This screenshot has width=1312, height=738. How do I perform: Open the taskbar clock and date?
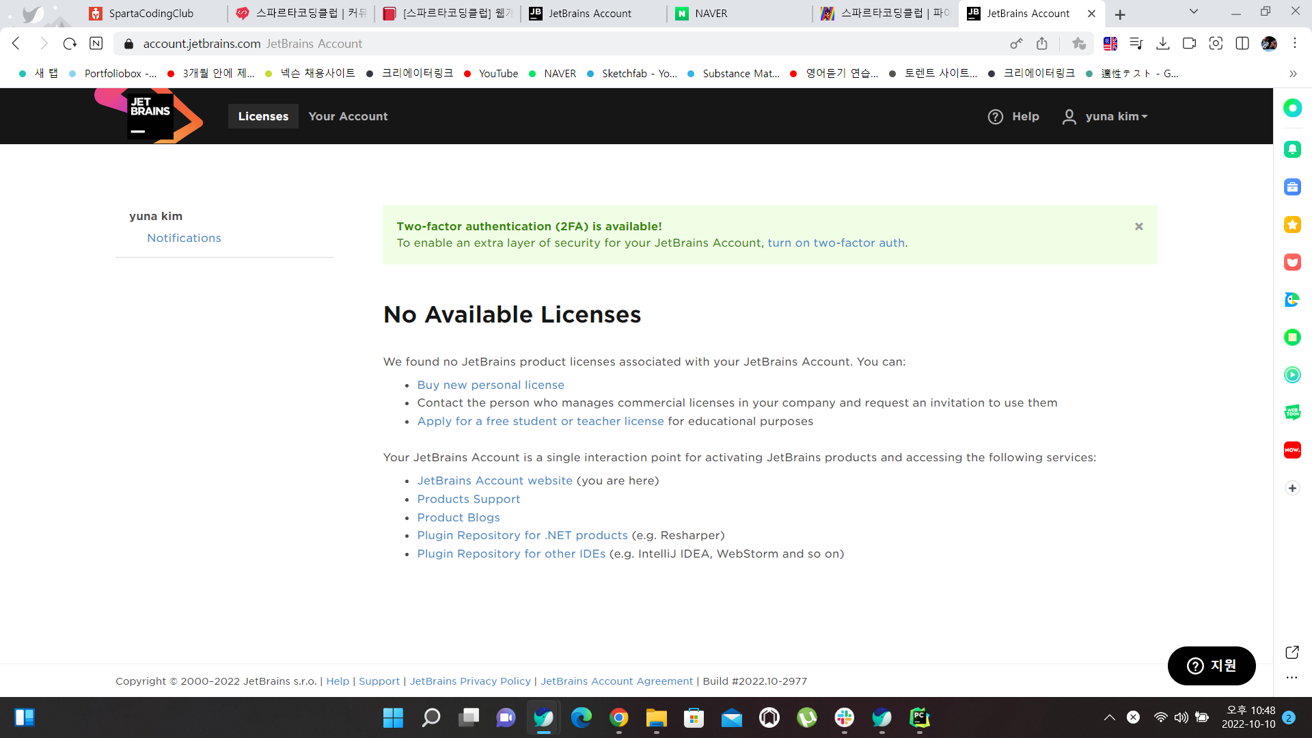click(x=1249, y=717)
